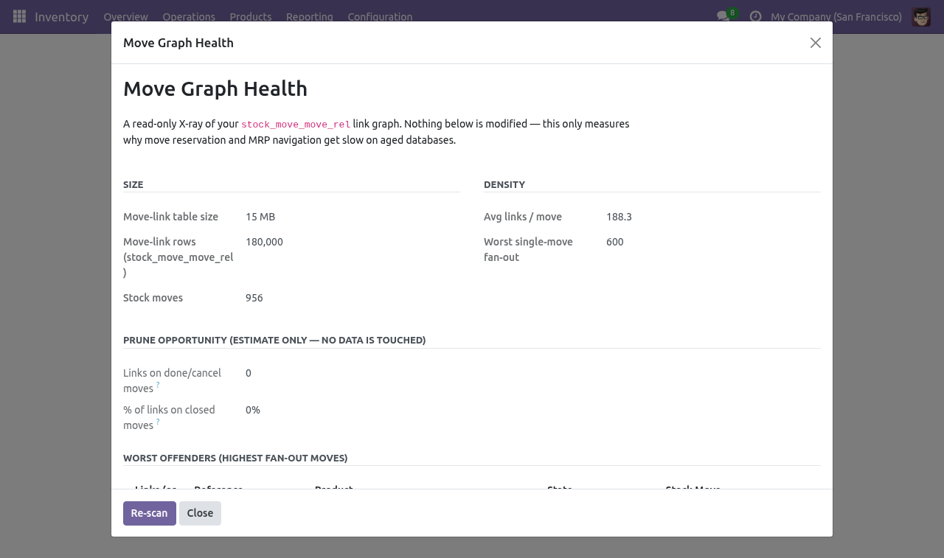Select the table size value 15 MB
Screen dimensions: 944x558
[260, 217]
